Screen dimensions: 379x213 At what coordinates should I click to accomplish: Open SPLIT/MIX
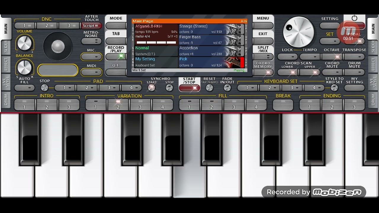click(x=263, y=57)
